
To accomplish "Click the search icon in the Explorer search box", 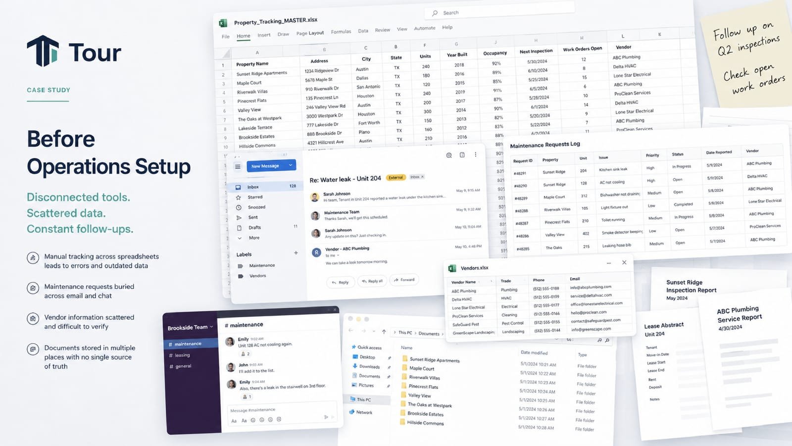I will click(607, 341).
